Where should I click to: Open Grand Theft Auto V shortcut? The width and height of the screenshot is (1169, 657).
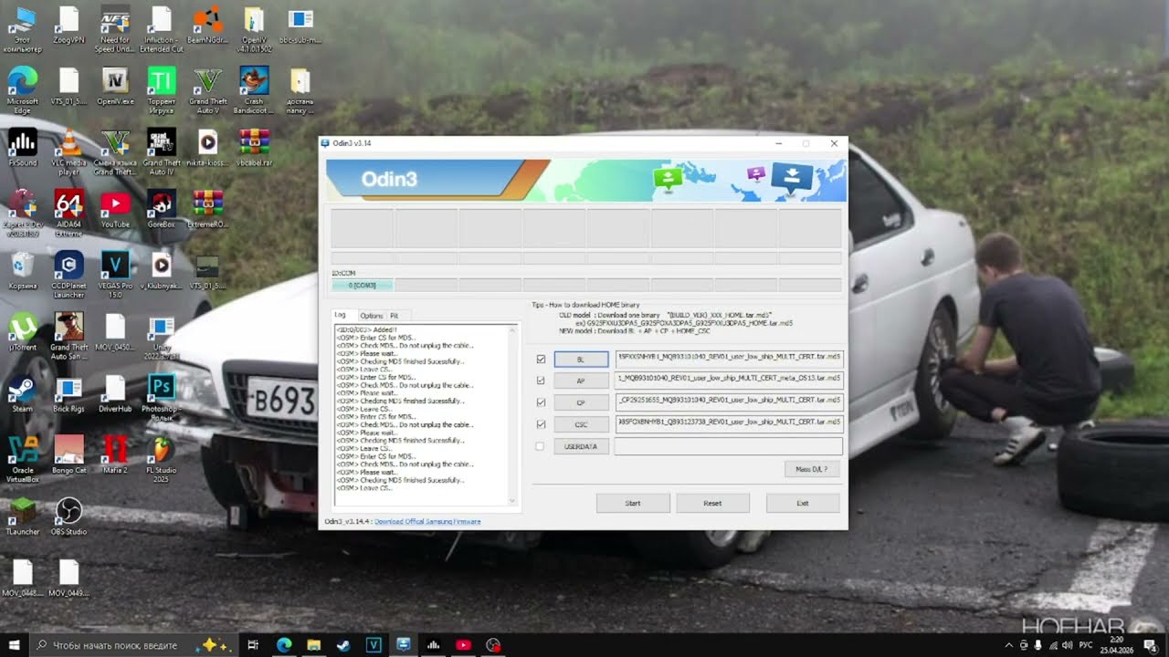[x=208, y=89]
